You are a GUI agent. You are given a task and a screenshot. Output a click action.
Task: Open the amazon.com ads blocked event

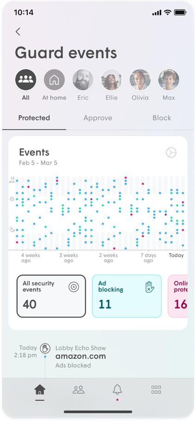tap(80, 357)
